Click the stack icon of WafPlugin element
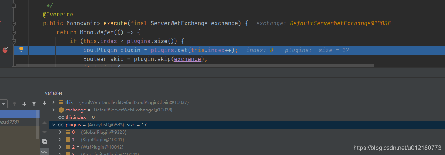Screen dimensions: 445x155 click(68, 147)
